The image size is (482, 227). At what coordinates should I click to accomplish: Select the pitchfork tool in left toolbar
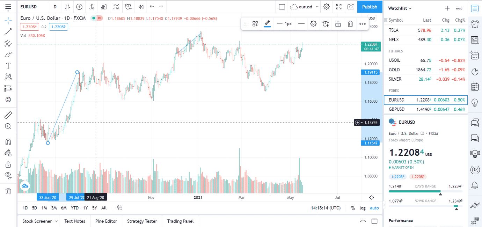pos(8,43)
